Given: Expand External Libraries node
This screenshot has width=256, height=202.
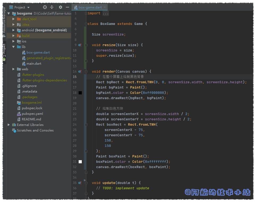Looking at the screenshot, I should [9, 125].
